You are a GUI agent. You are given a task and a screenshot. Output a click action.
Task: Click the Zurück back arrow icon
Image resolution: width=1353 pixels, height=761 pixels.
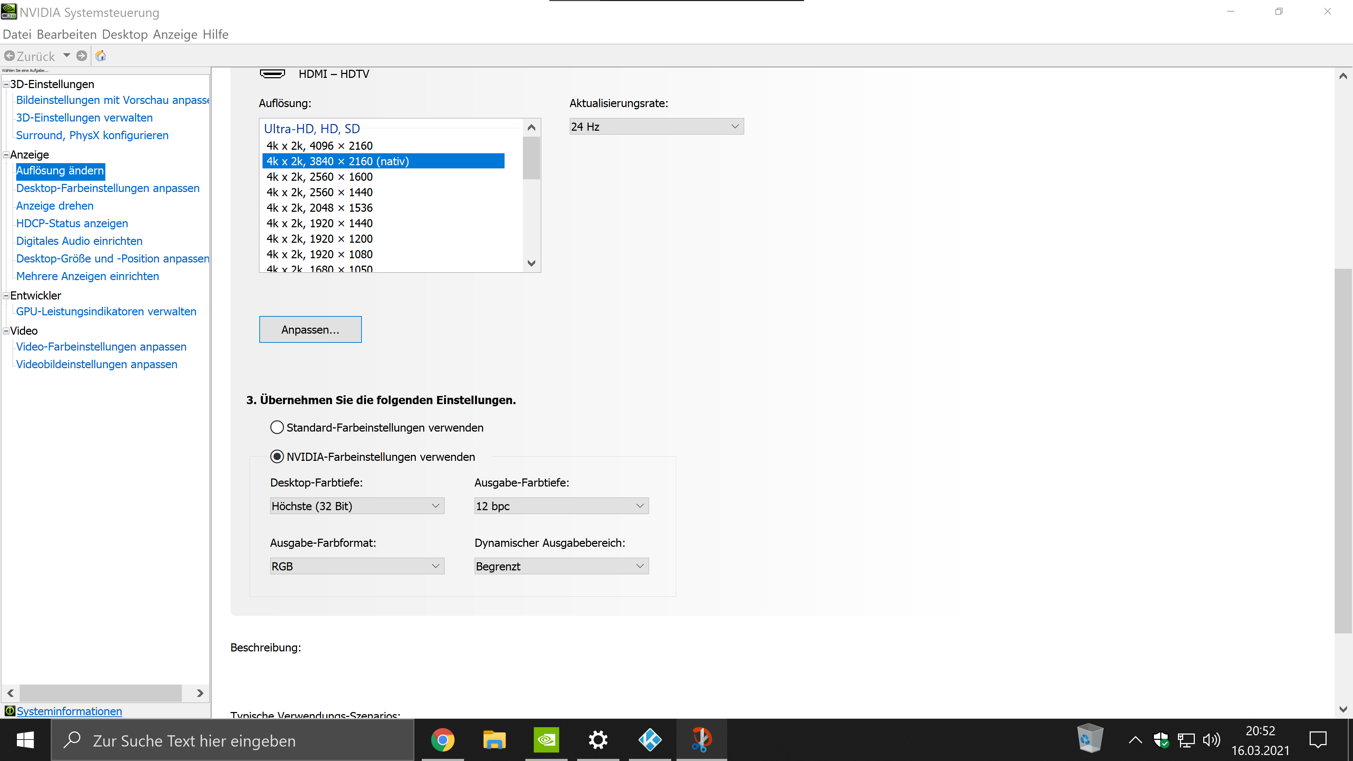(10, 56)
